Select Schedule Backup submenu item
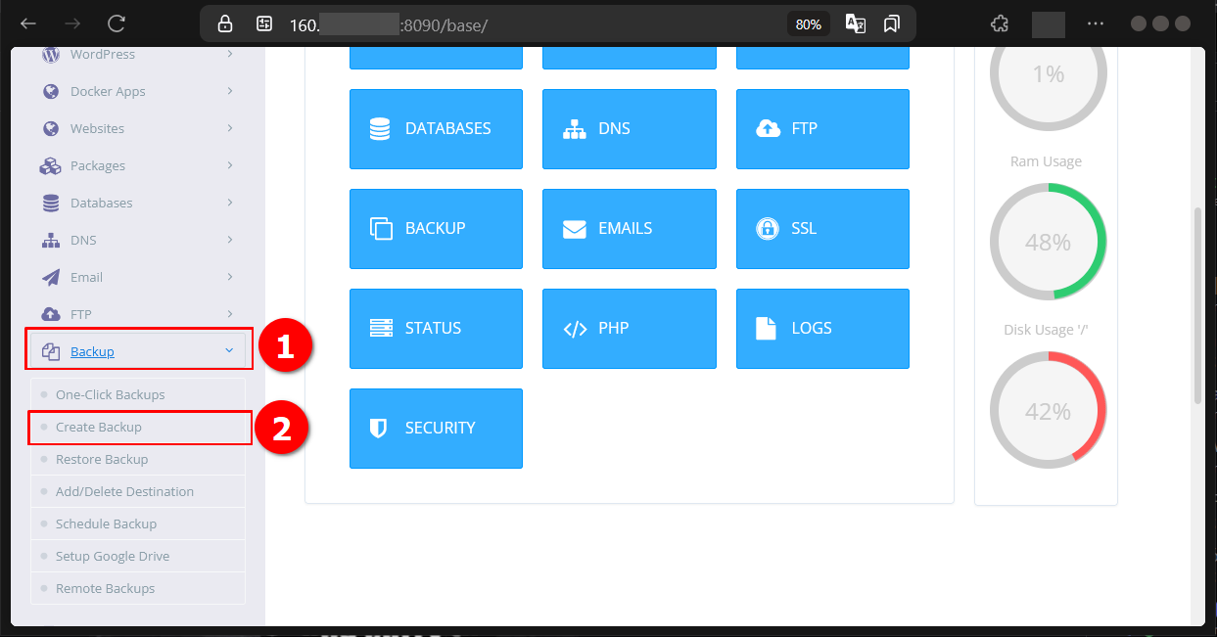 (x=137, y=523)
